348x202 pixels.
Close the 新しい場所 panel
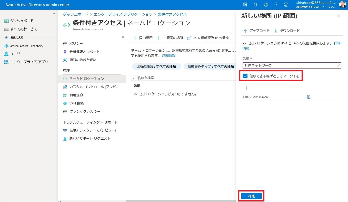point(339,16)
